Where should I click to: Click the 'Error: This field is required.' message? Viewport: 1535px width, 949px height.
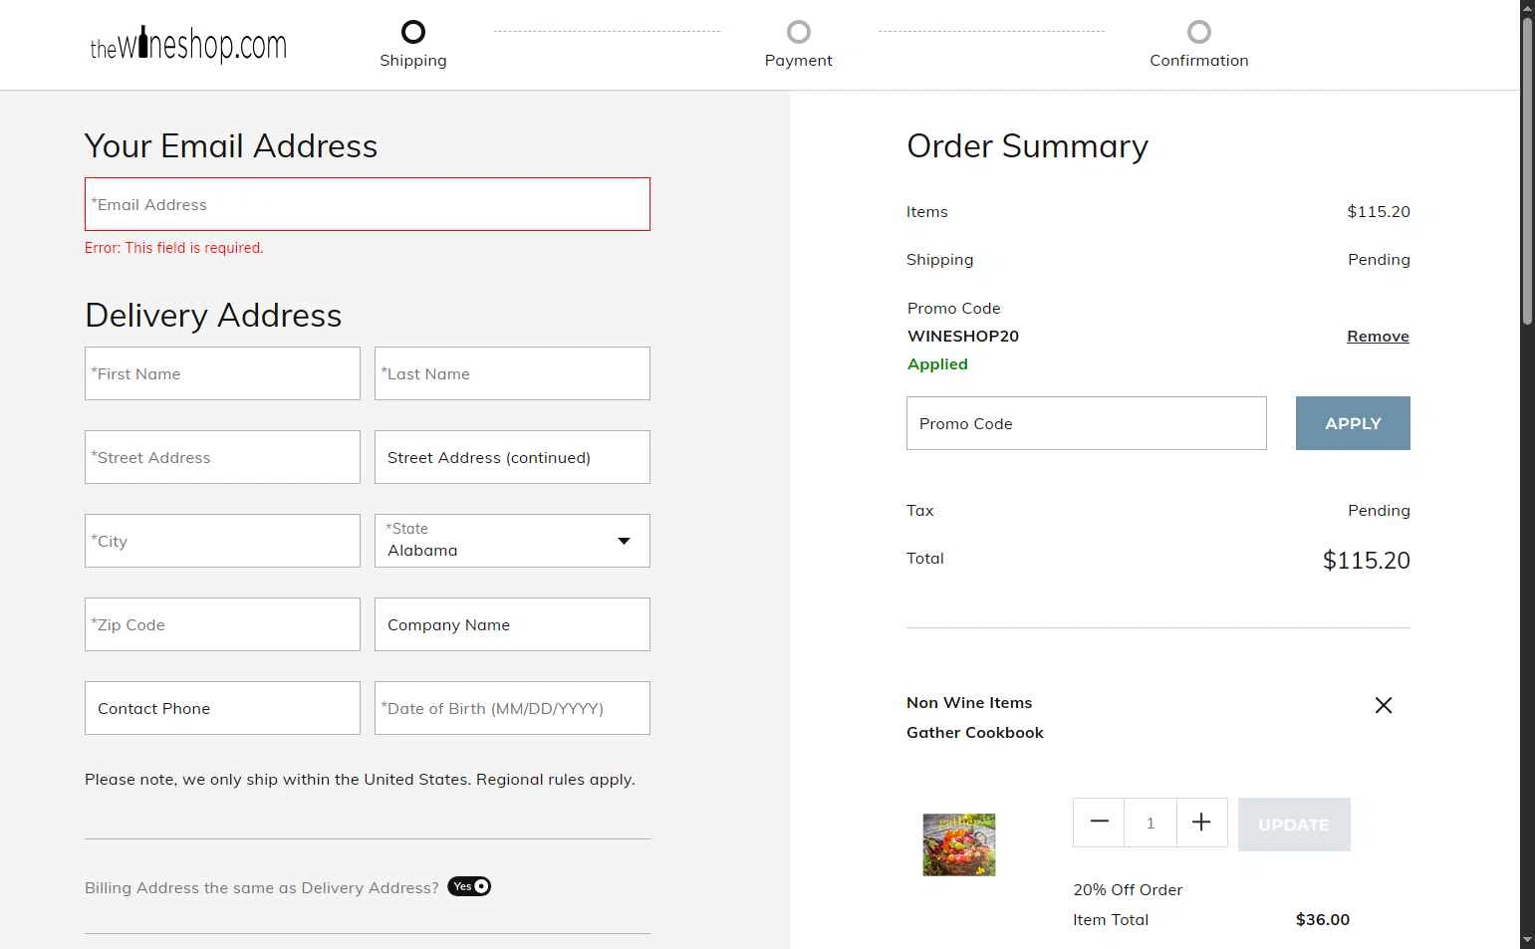point(174,248)
